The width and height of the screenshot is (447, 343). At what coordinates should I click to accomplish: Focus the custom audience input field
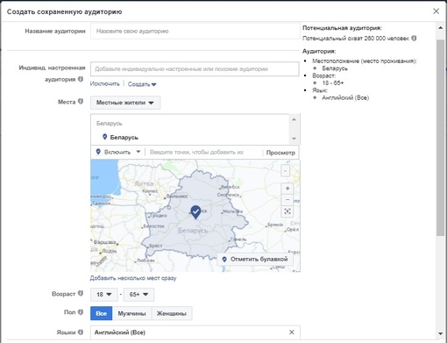(x=195, y=69)
